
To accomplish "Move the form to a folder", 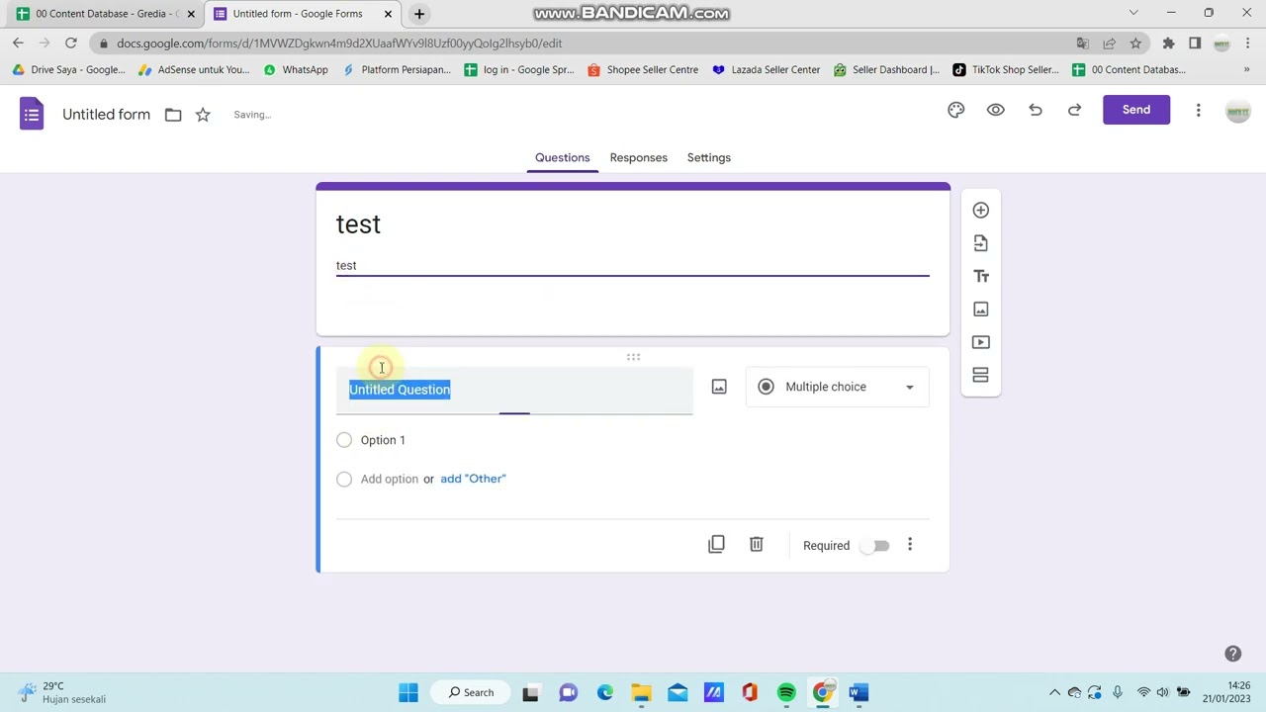I will [173, 115].
